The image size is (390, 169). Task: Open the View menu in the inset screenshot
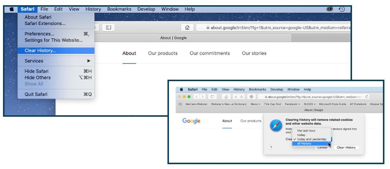point(226,89)
